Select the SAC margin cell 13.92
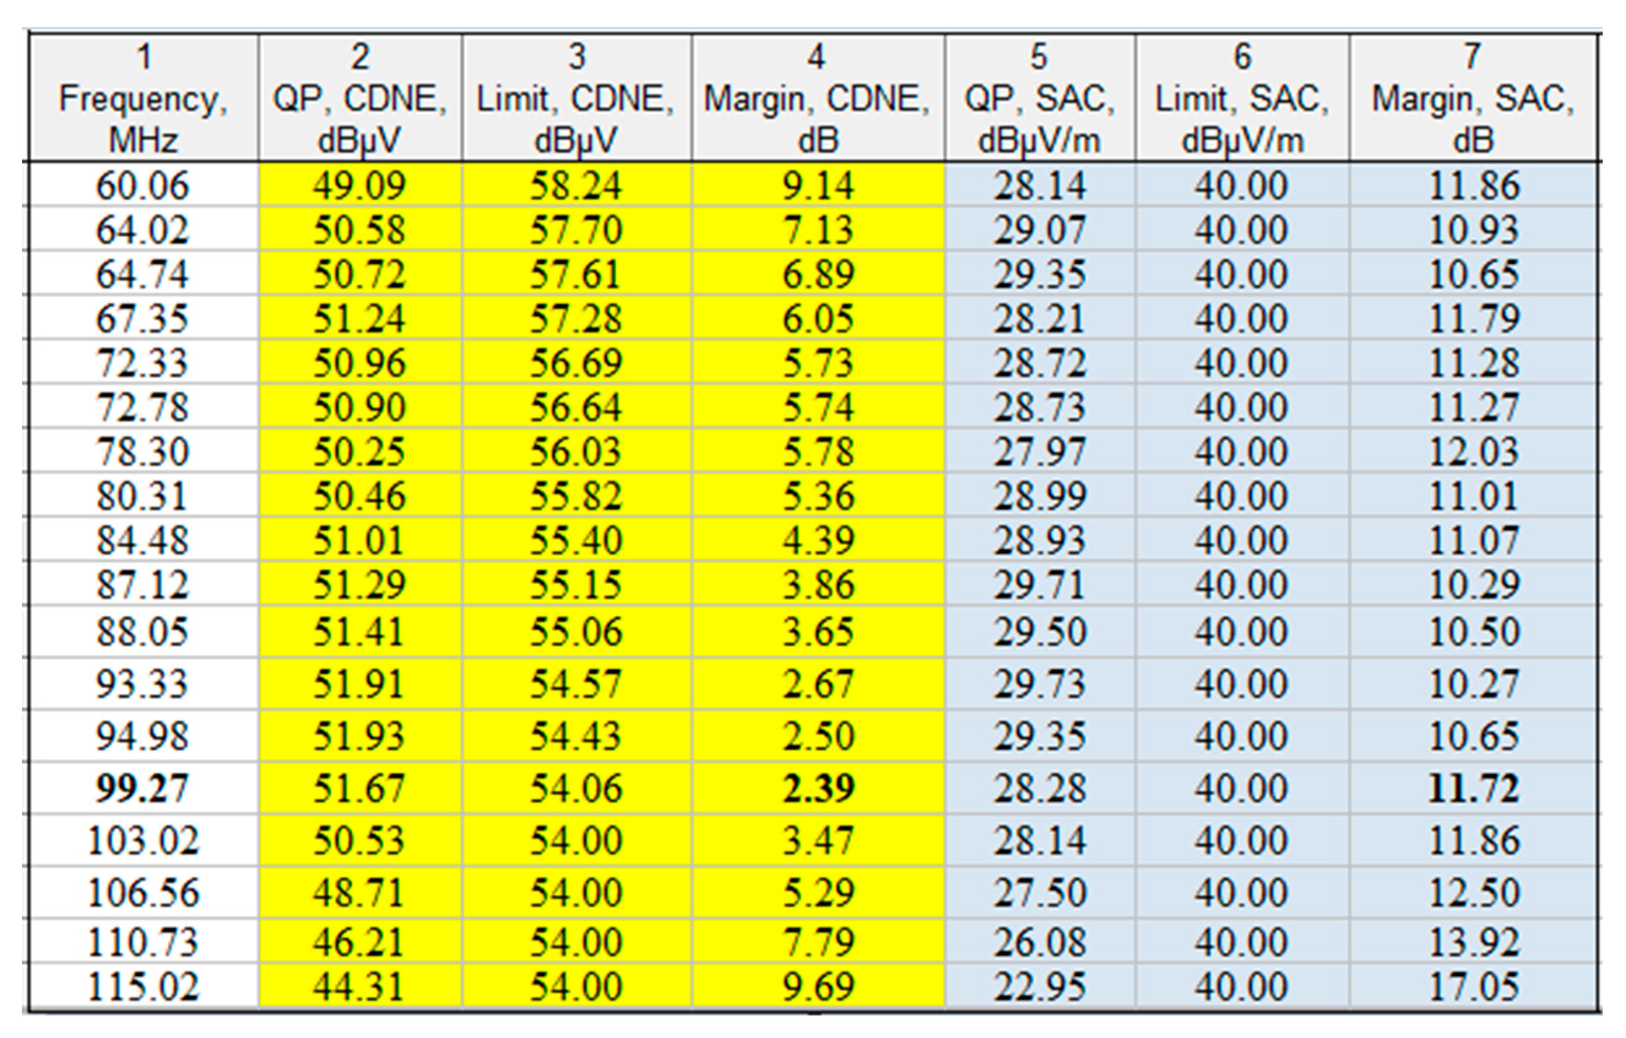This screenshot has height=1038, width=1626. 1473,941
